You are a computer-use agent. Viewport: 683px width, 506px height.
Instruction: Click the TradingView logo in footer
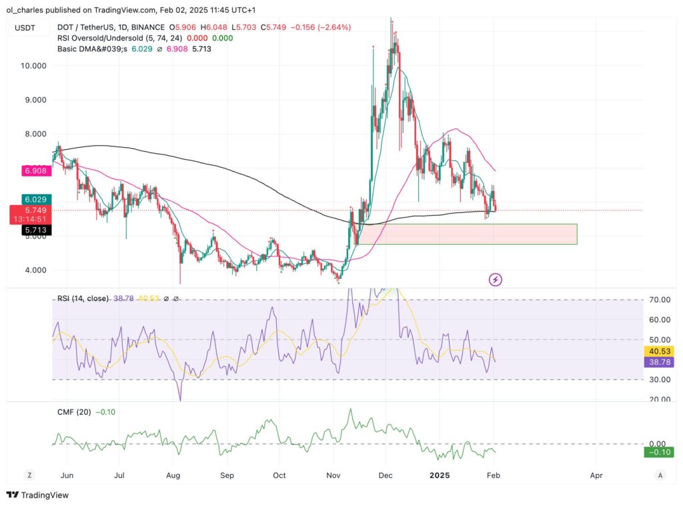click(37, 495)
